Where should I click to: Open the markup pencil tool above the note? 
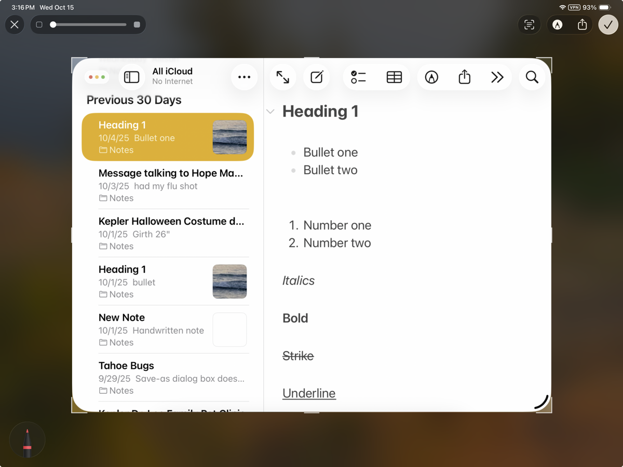(x=431, y=76)
